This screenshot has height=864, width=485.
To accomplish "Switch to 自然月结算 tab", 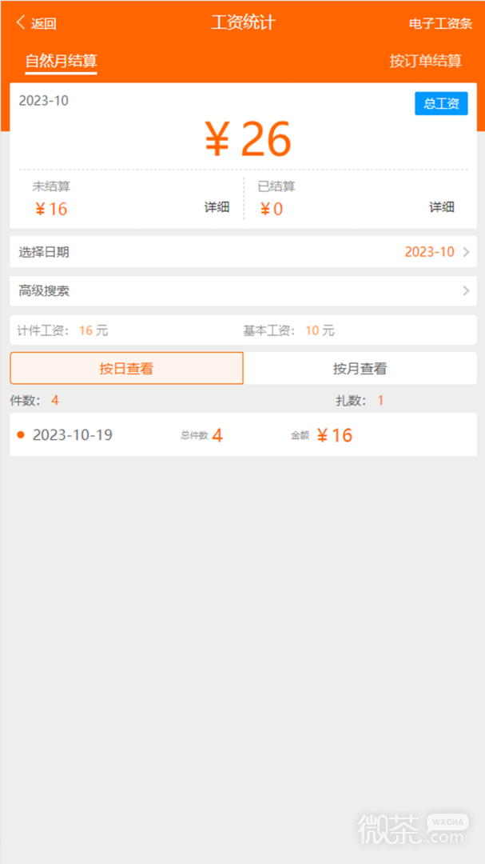I will coord(61,61).
